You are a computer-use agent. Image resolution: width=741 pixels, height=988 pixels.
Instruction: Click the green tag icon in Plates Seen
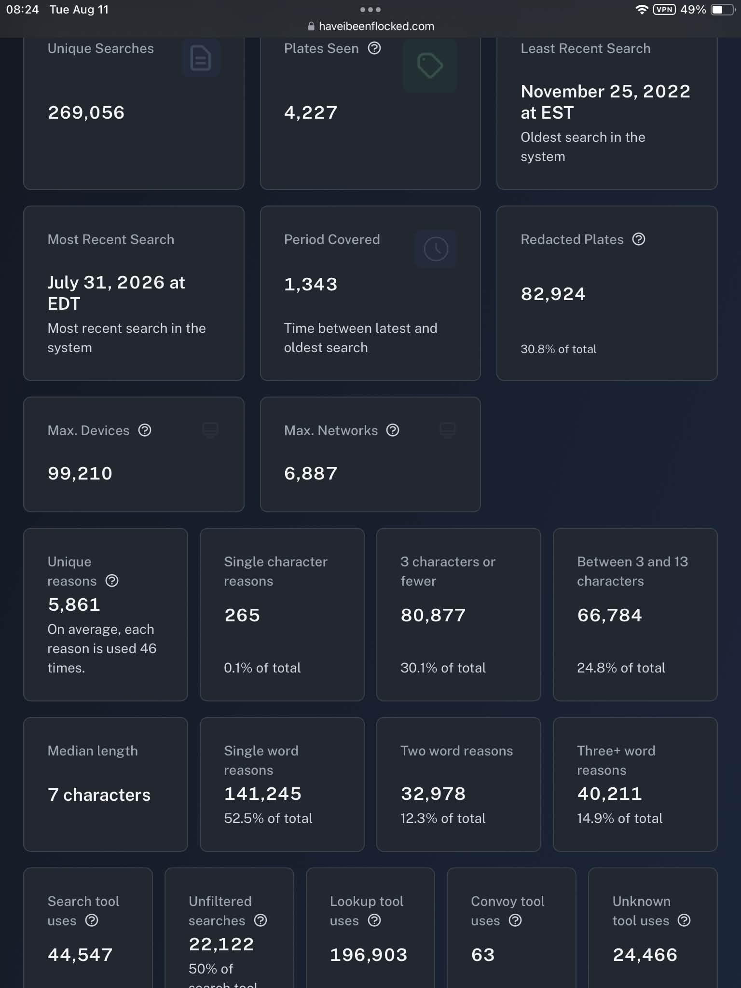point(430,65)
